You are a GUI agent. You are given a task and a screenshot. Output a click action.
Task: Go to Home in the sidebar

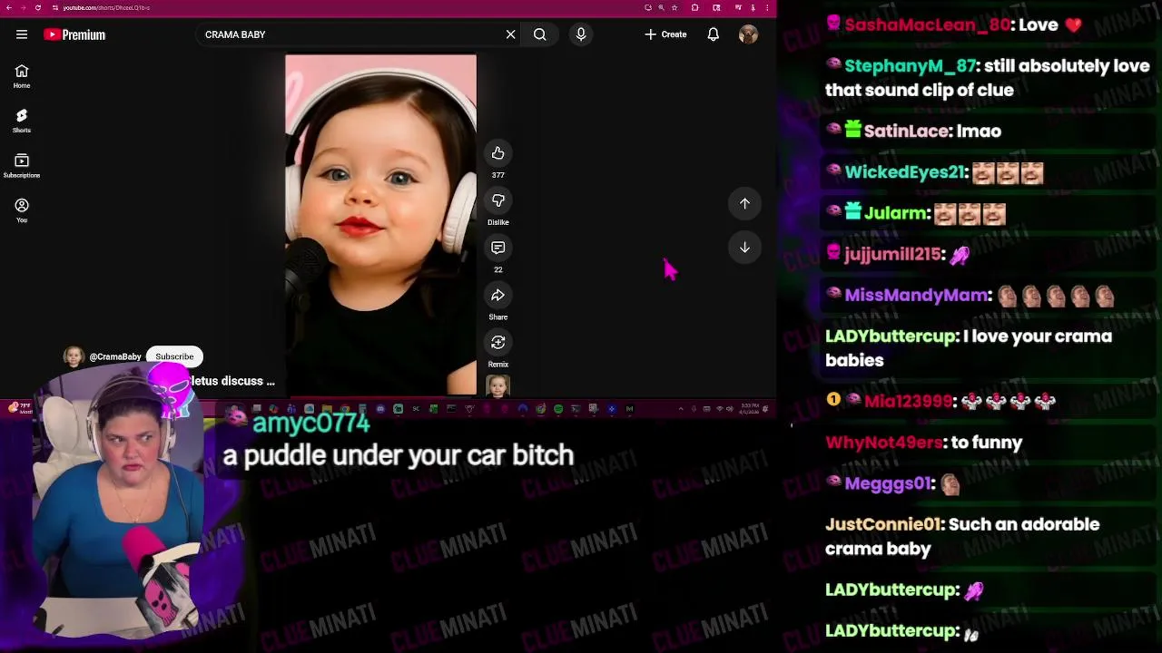point(22,76)
